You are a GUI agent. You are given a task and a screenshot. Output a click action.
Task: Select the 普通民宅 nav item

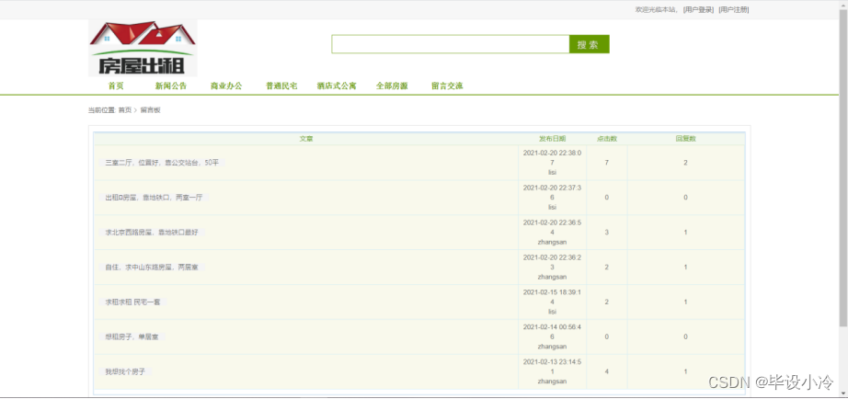click(x=281, y=86)
